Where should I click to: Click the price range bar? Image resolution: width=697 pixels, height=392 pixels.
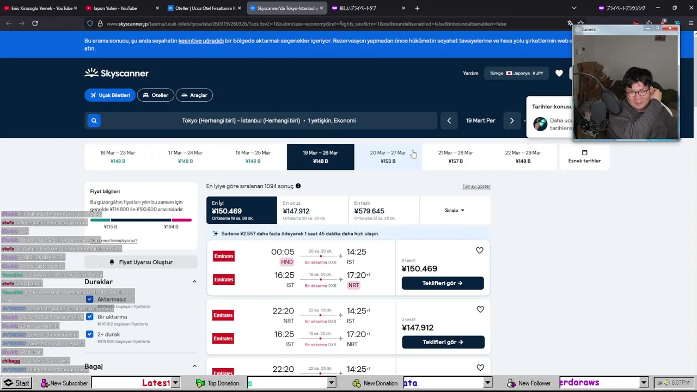[x=141, y=220]
